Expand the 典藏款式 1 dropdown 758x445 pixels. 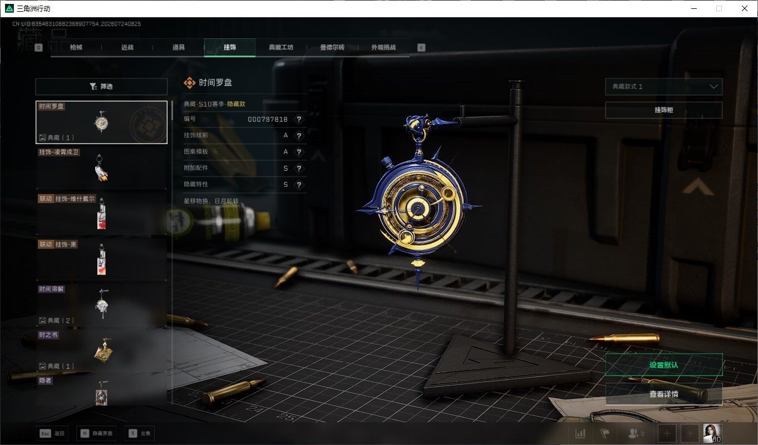point(664,87)
